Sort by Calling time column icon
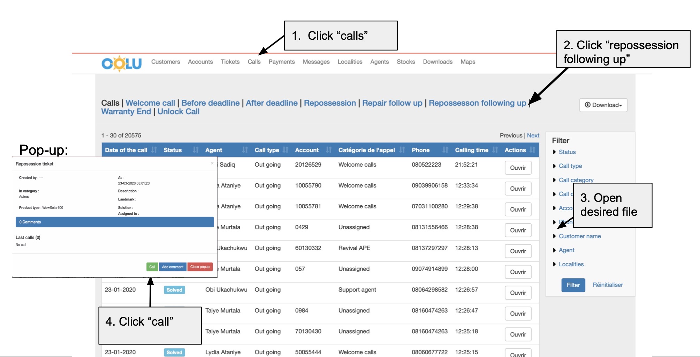The width and height of the screenshot is (700, 357). (x=495, y=150)
